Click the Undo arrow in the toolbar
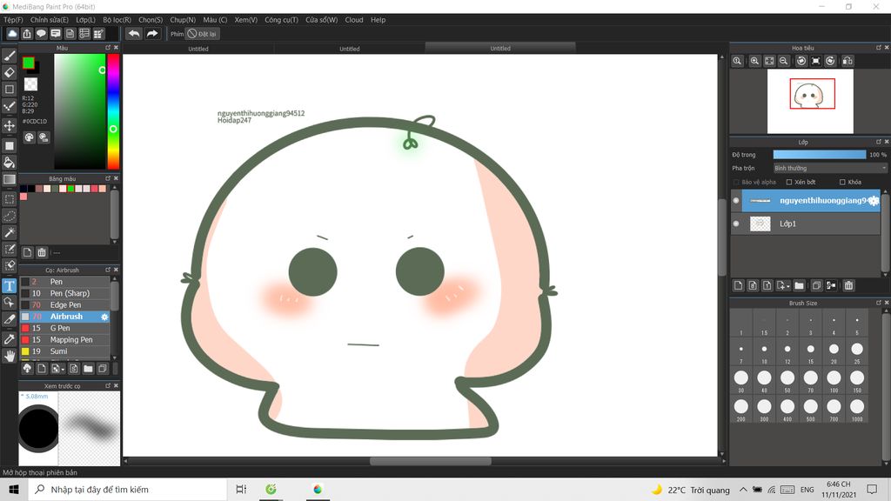 click(134, 34)
